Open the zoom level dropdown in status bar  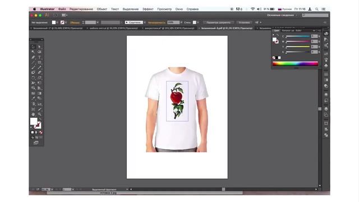(x=52, y=190)
